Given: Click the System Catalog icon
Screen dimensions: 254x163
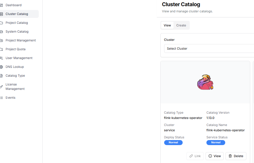Looking at the screenshot, I should 1,31.
